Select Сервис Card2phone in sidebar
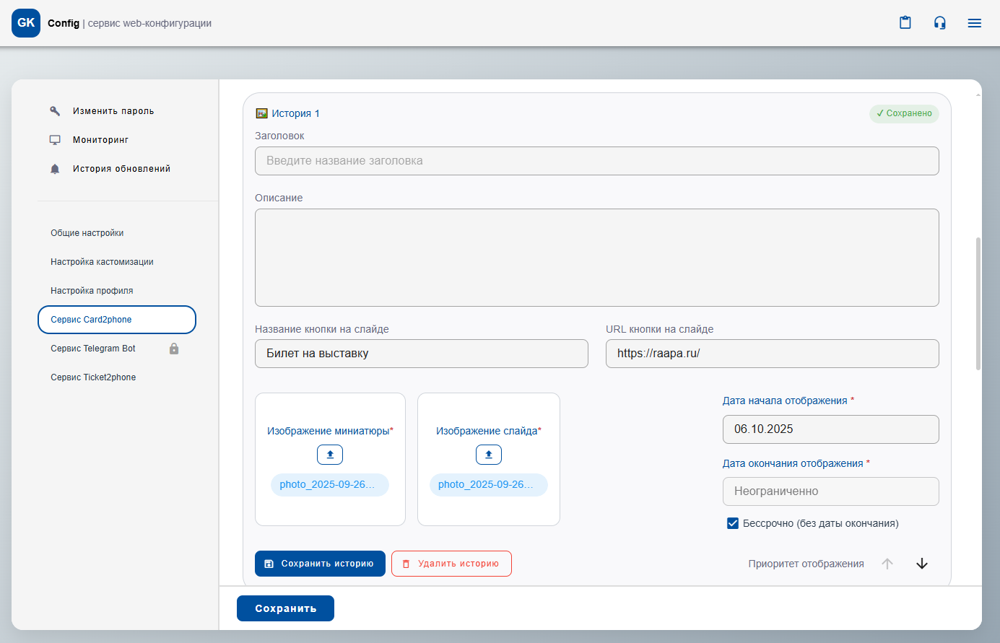The height and width of the screenshot is (643, 1000). (x=117, y=320)
